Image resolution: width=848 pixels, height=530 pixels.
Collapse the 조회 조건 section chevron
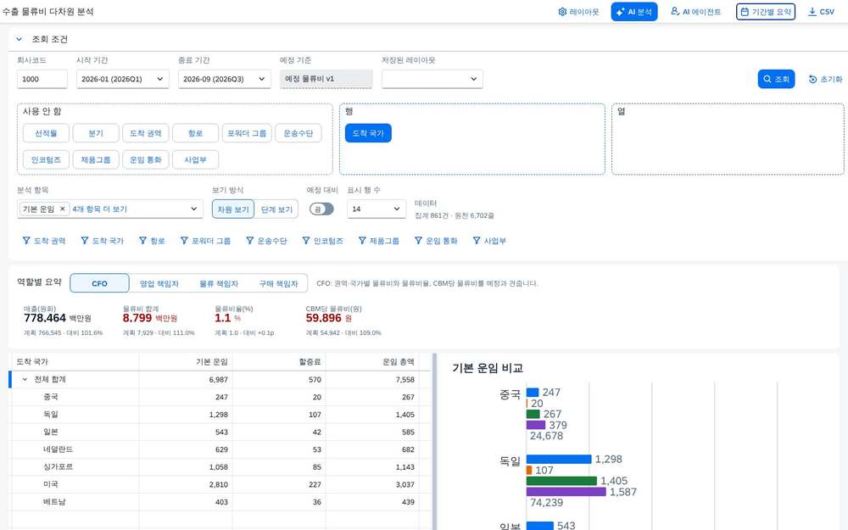pyautogui.click(x=19, y=39)
